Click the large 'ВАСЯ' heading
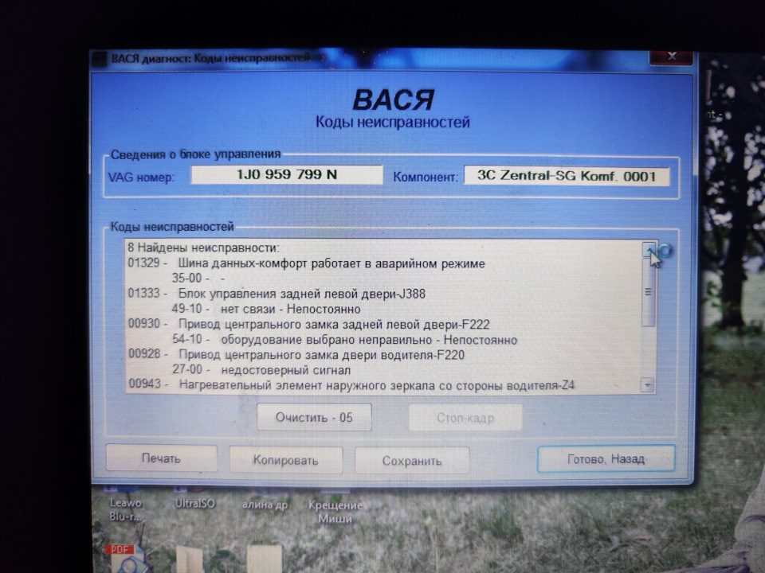The height and width of the screenshot is (573, 765). (393, 100)
